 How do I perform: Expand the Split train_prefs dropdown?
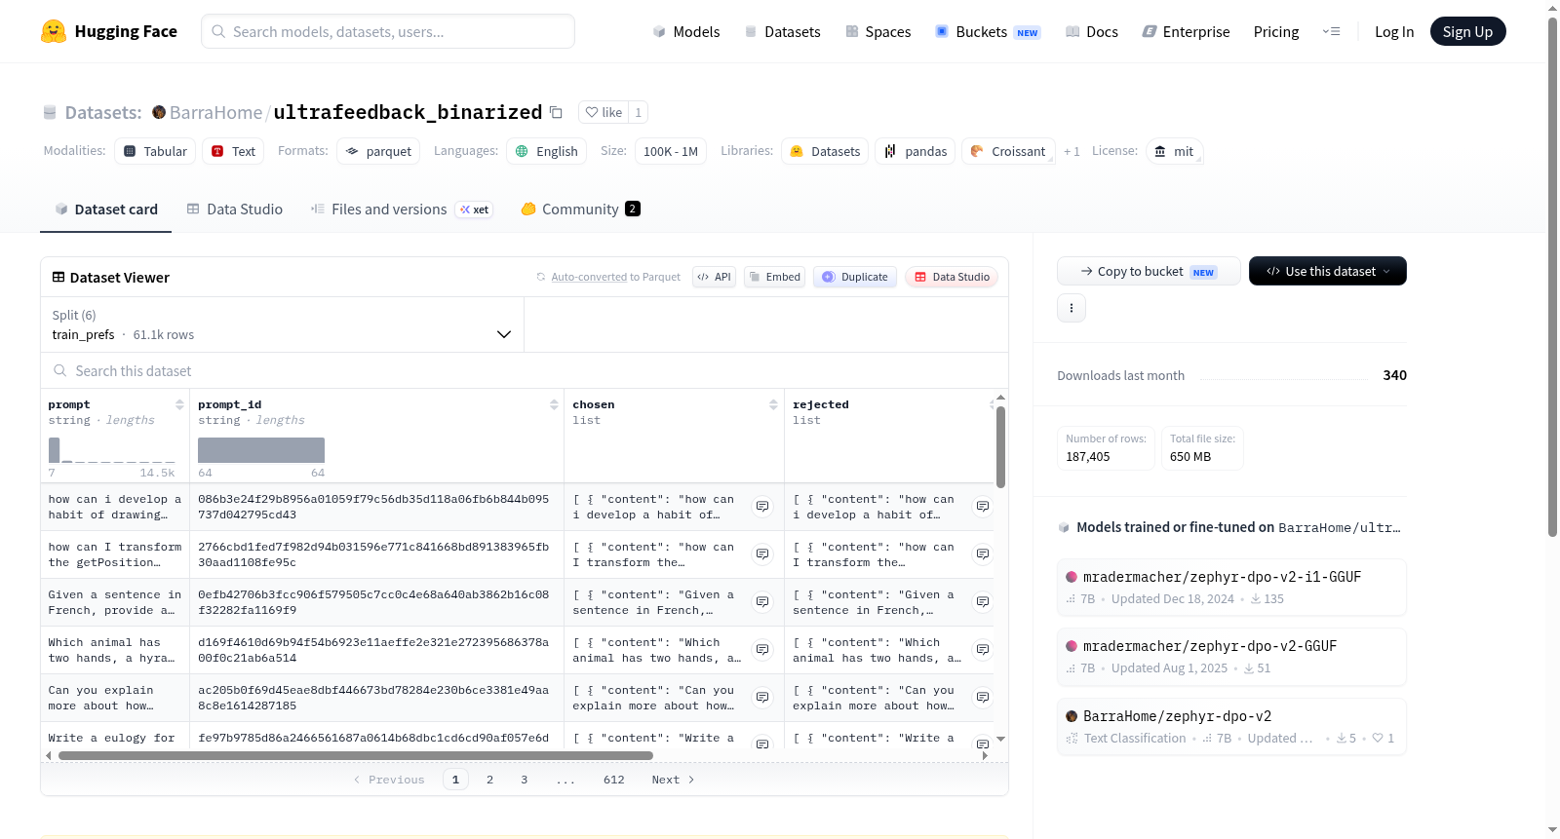[x=282, y=324]
